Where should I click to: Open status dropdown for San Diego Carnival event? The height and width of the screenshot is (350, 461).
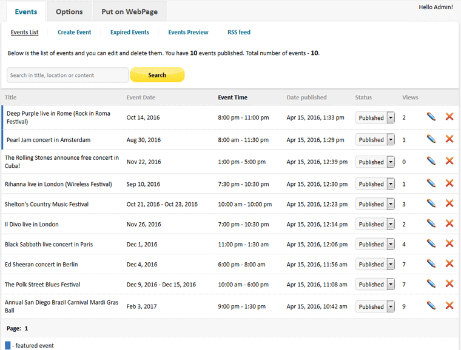(x=375, y=306)
